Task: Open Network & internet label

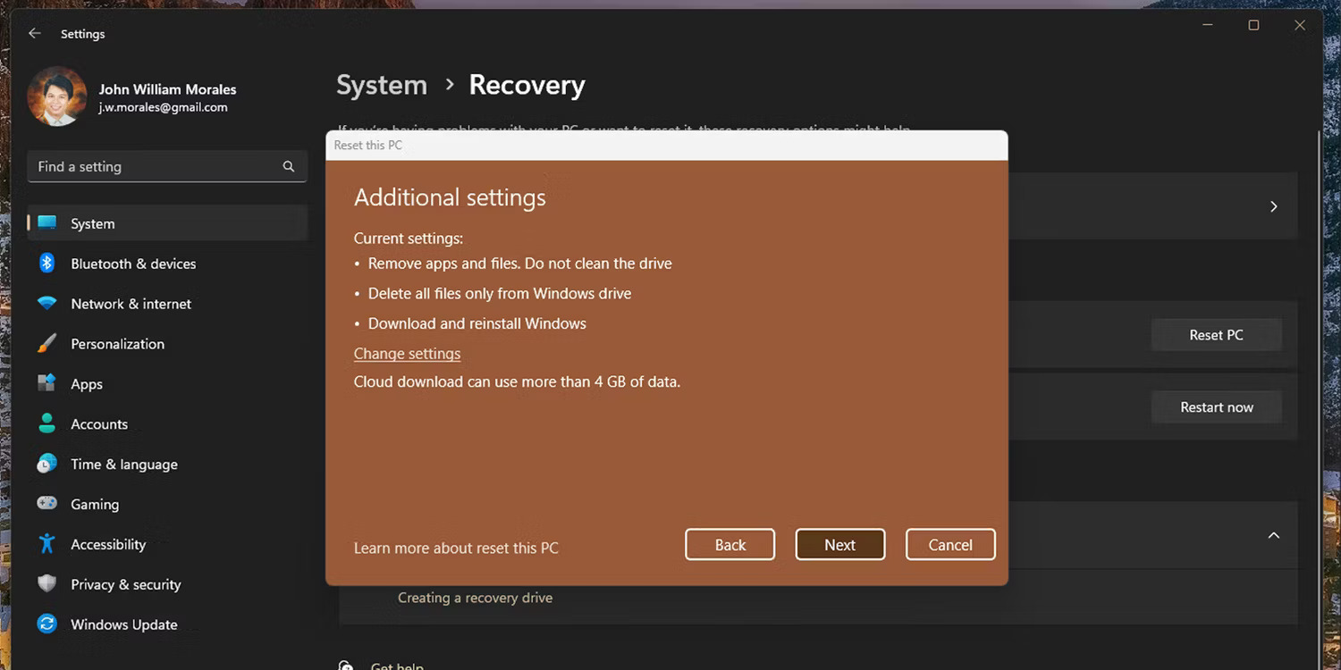Action: [x=131, y=304]
